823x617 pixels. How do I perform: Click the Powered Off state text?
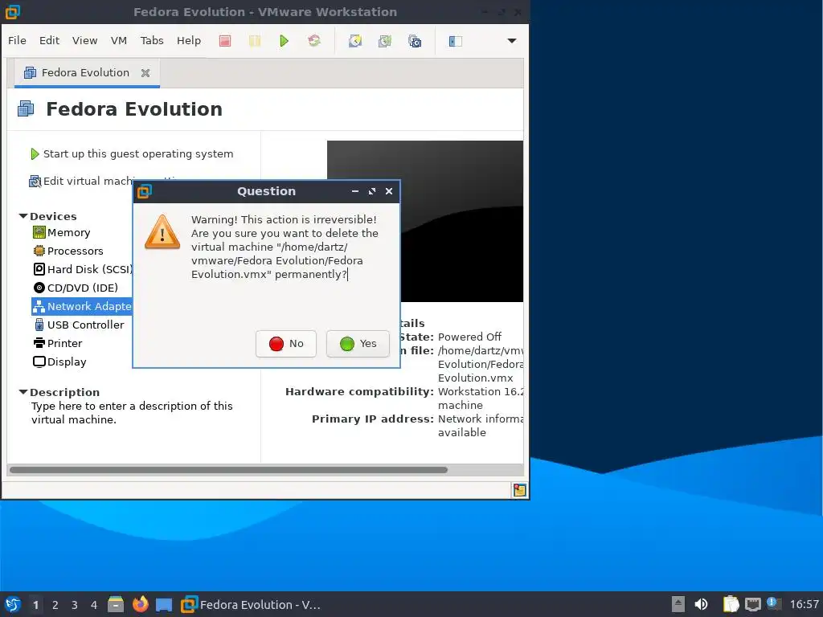pos(469,337)
